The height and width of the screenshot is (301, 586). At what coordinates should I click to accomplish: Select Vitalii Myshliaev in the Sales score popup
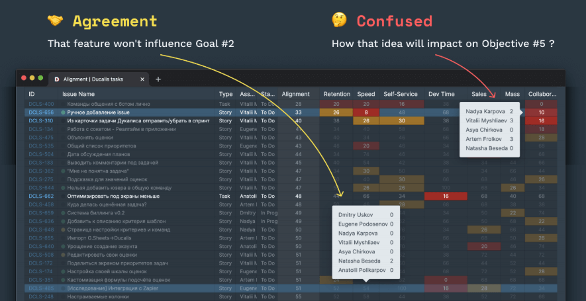487,120
